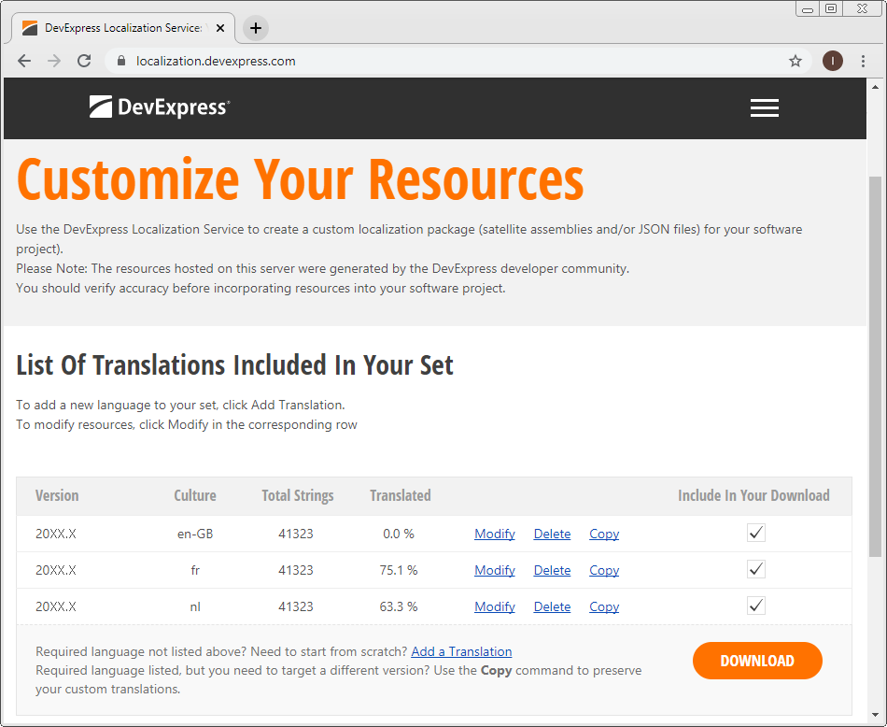Viewport: 887px width, 727px height.
Task: Click Delete for the fr translation
Action: 552,570
